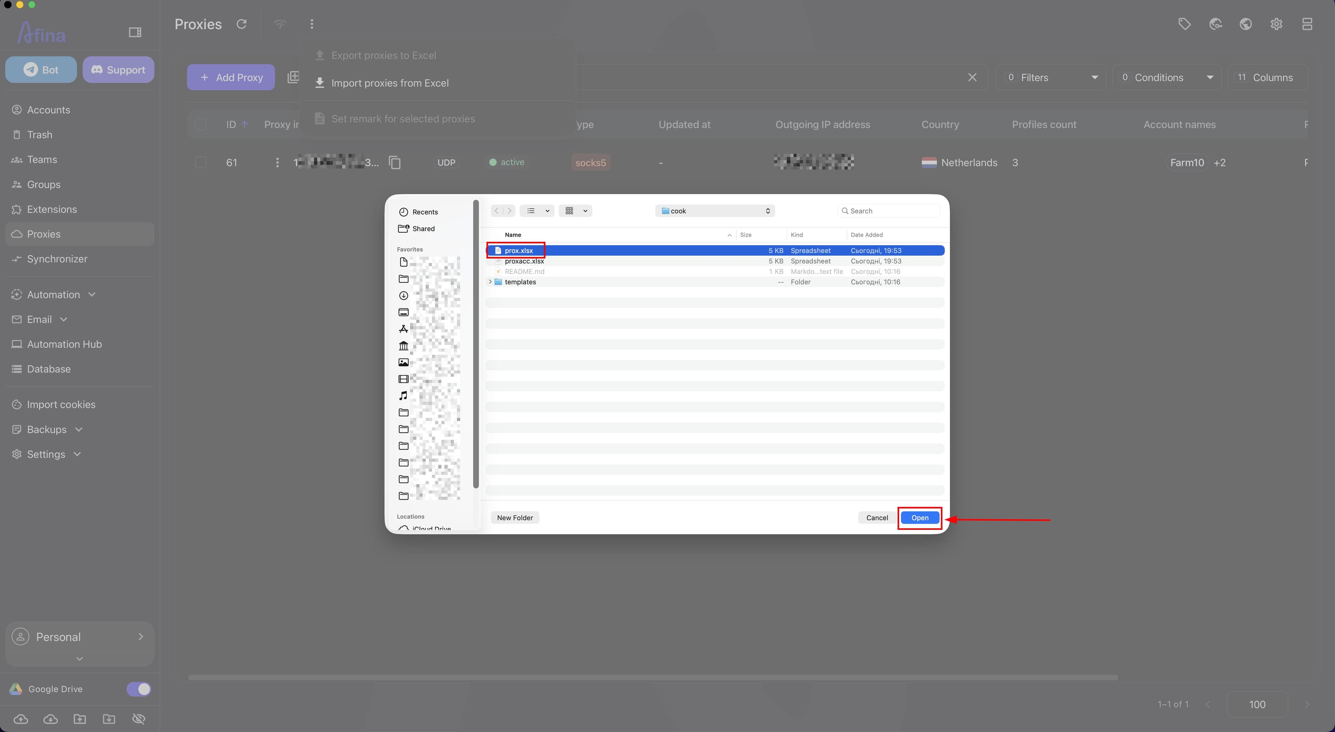Open Groups in sidebar

point(80,185)
